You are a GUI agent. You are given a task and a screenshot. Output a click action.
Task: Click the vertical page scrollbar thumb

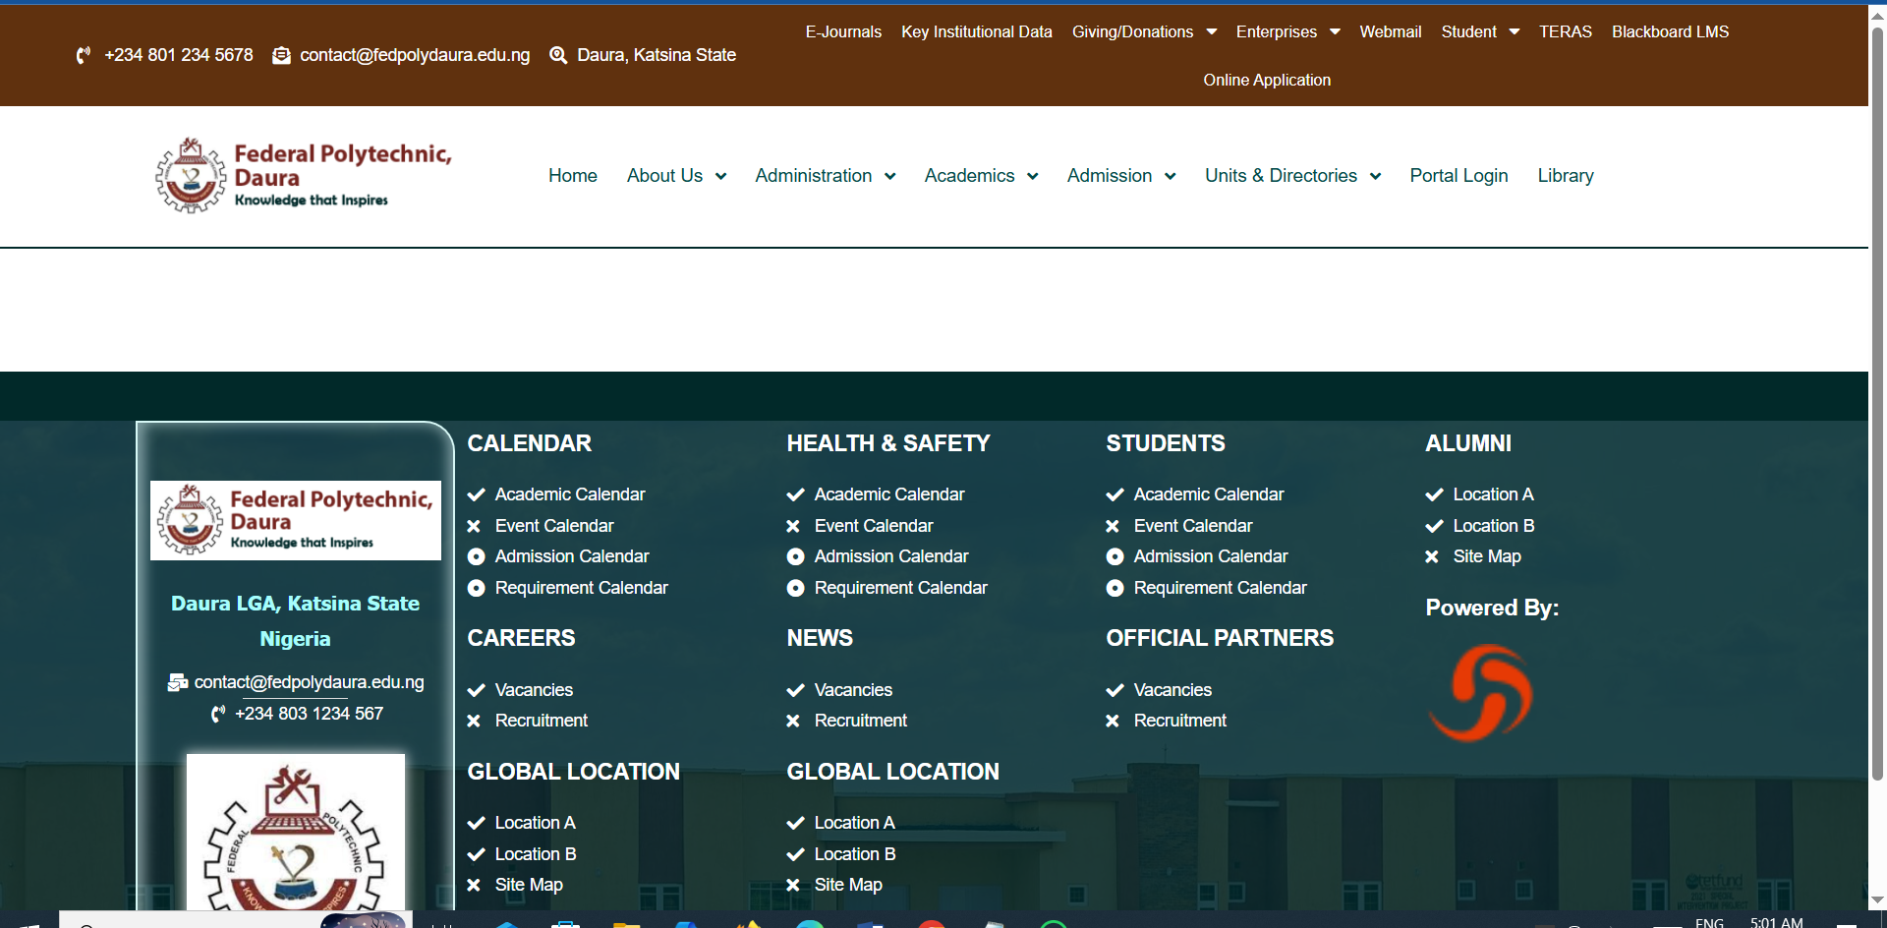(x=1877, y=393)
